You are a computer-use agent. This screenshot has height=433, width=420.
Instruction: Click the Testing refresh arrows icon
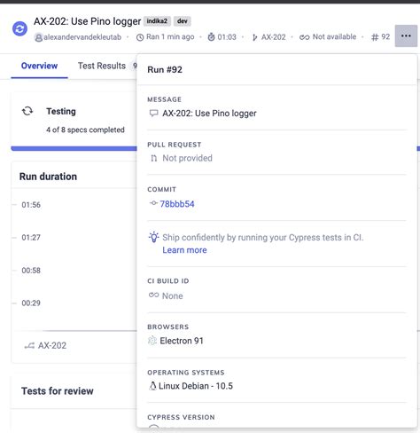27,111
